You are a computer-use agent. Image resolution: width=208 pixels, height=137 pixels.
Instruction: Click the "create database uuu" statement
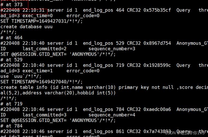[26, 27]
